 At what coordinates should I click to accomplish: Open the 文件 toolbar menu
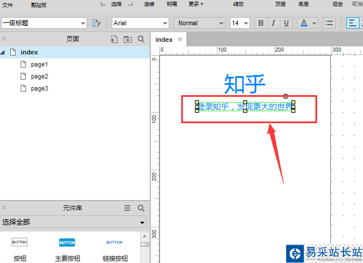[7, 5]
